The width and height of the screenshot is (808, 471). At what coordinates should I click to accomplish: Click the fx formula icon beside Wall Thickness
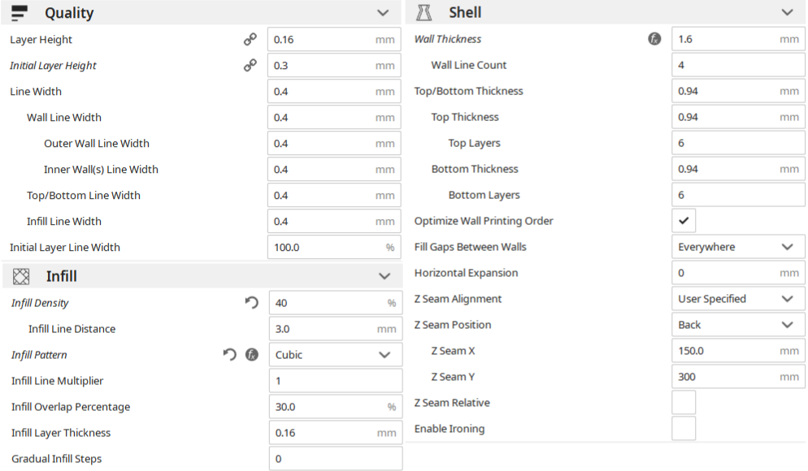(x=654, y=39)
